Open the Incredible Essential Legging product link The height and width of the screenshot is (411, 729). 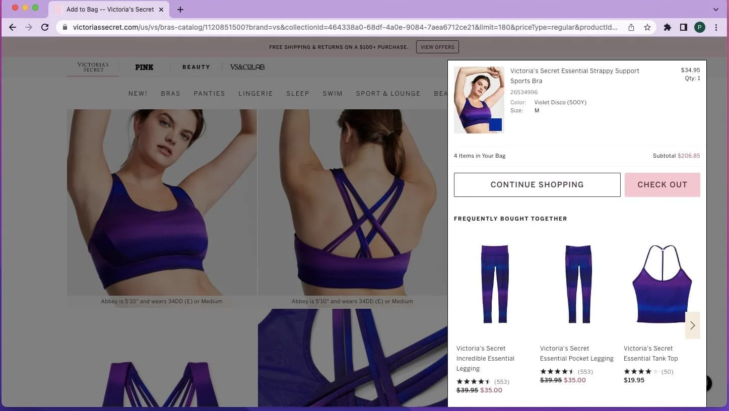[x=485, y=359]
